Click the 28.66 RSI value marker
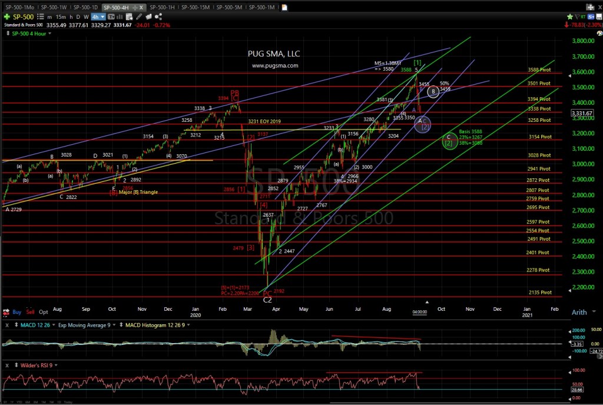 pyautogui.click(x=577, y=390)
